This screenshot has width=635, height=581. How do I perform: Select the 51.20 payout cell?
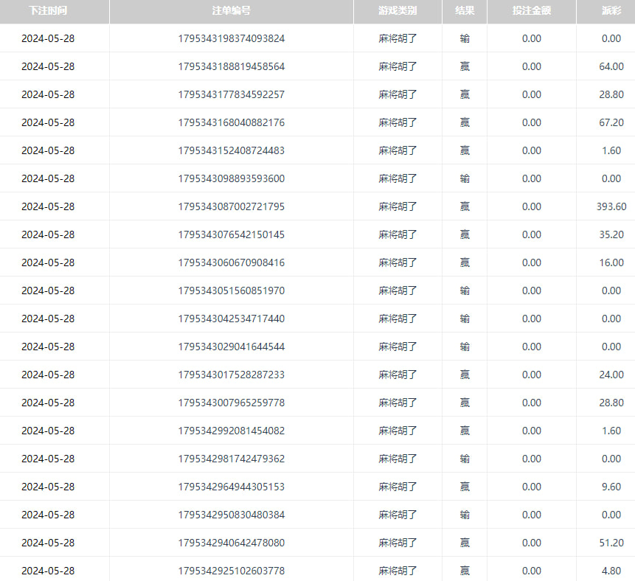(x=611, y=543)
